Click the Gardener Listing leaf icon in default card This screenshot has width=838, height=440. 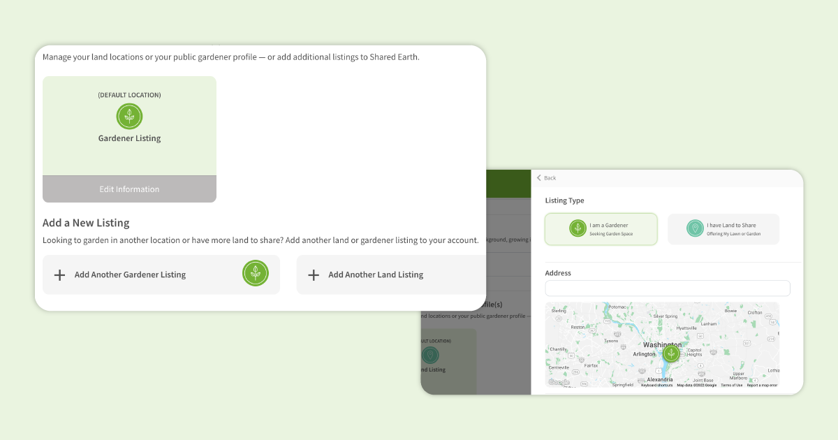pyautogui.click(x=129, y=117)
